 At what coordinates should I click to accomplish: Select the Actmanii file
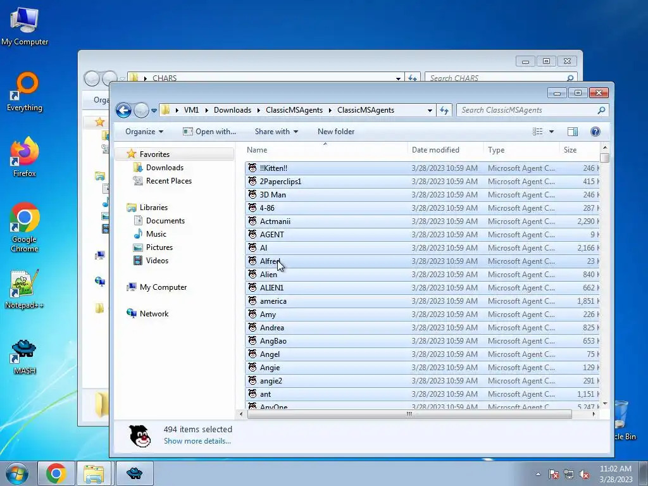(x=422, y=221)
